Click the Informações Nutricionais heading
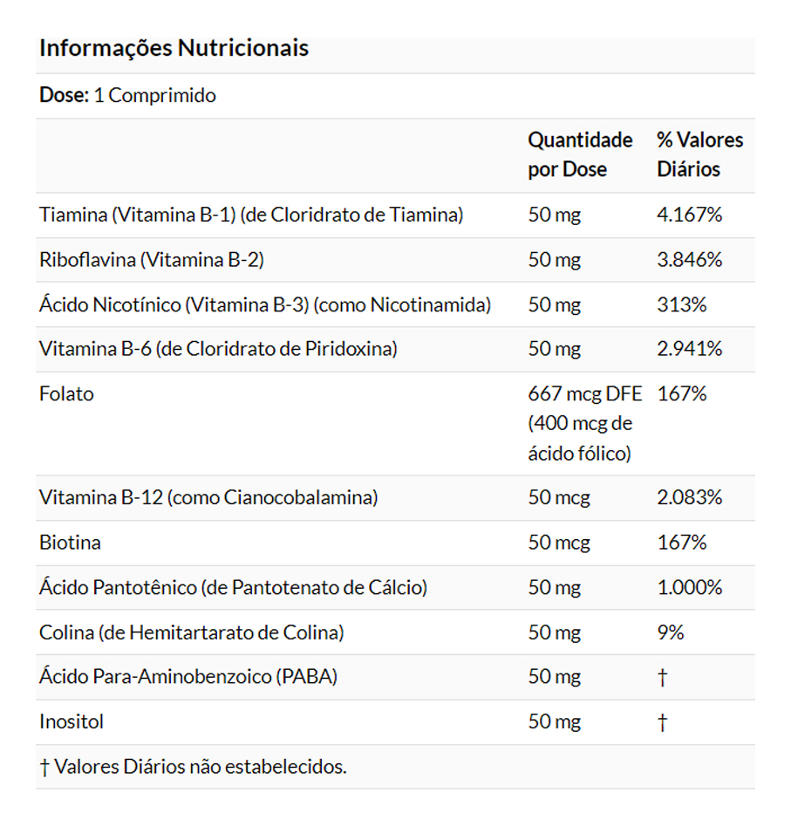 coord(174,48)
